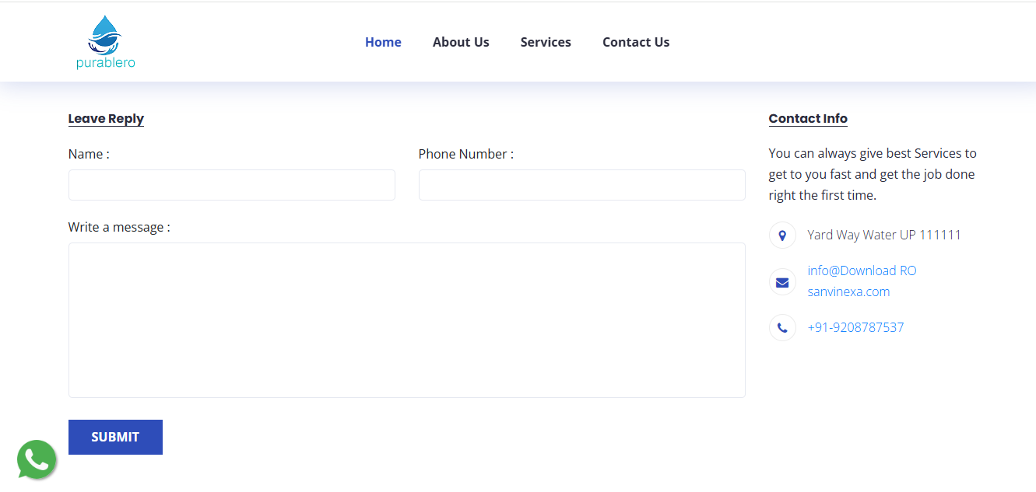1036x492 pixels.
Task: Click the envelope email icon
Action: pyautogui.click(x=782, y=282)
